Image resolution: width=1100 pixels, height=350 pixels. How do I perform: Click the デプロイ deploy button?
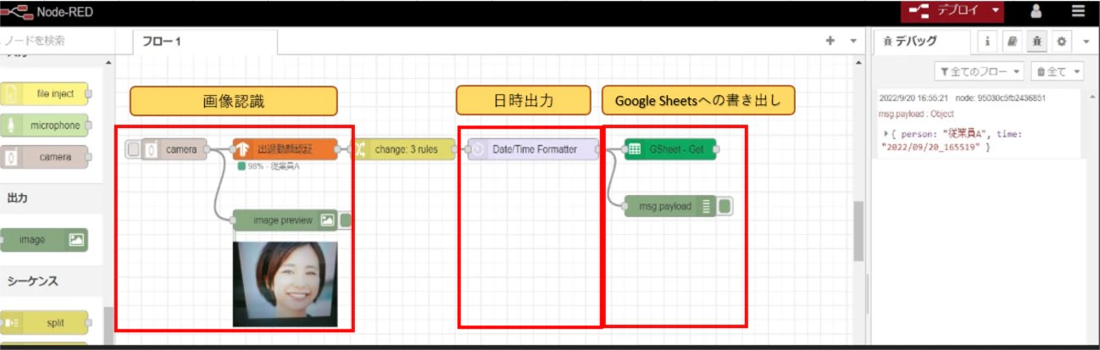coord(945,11)
